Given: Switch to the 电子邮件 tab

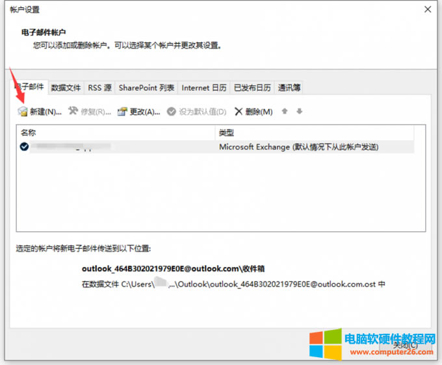Looking at the screenshot, I should click(30, 87).
